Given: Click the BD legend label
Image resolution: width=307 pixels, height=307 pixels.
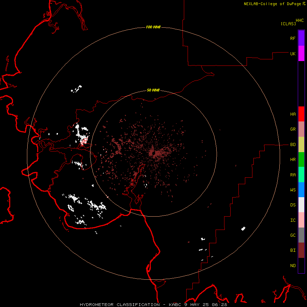Looking at the screenshot, I should click(293, 145).
